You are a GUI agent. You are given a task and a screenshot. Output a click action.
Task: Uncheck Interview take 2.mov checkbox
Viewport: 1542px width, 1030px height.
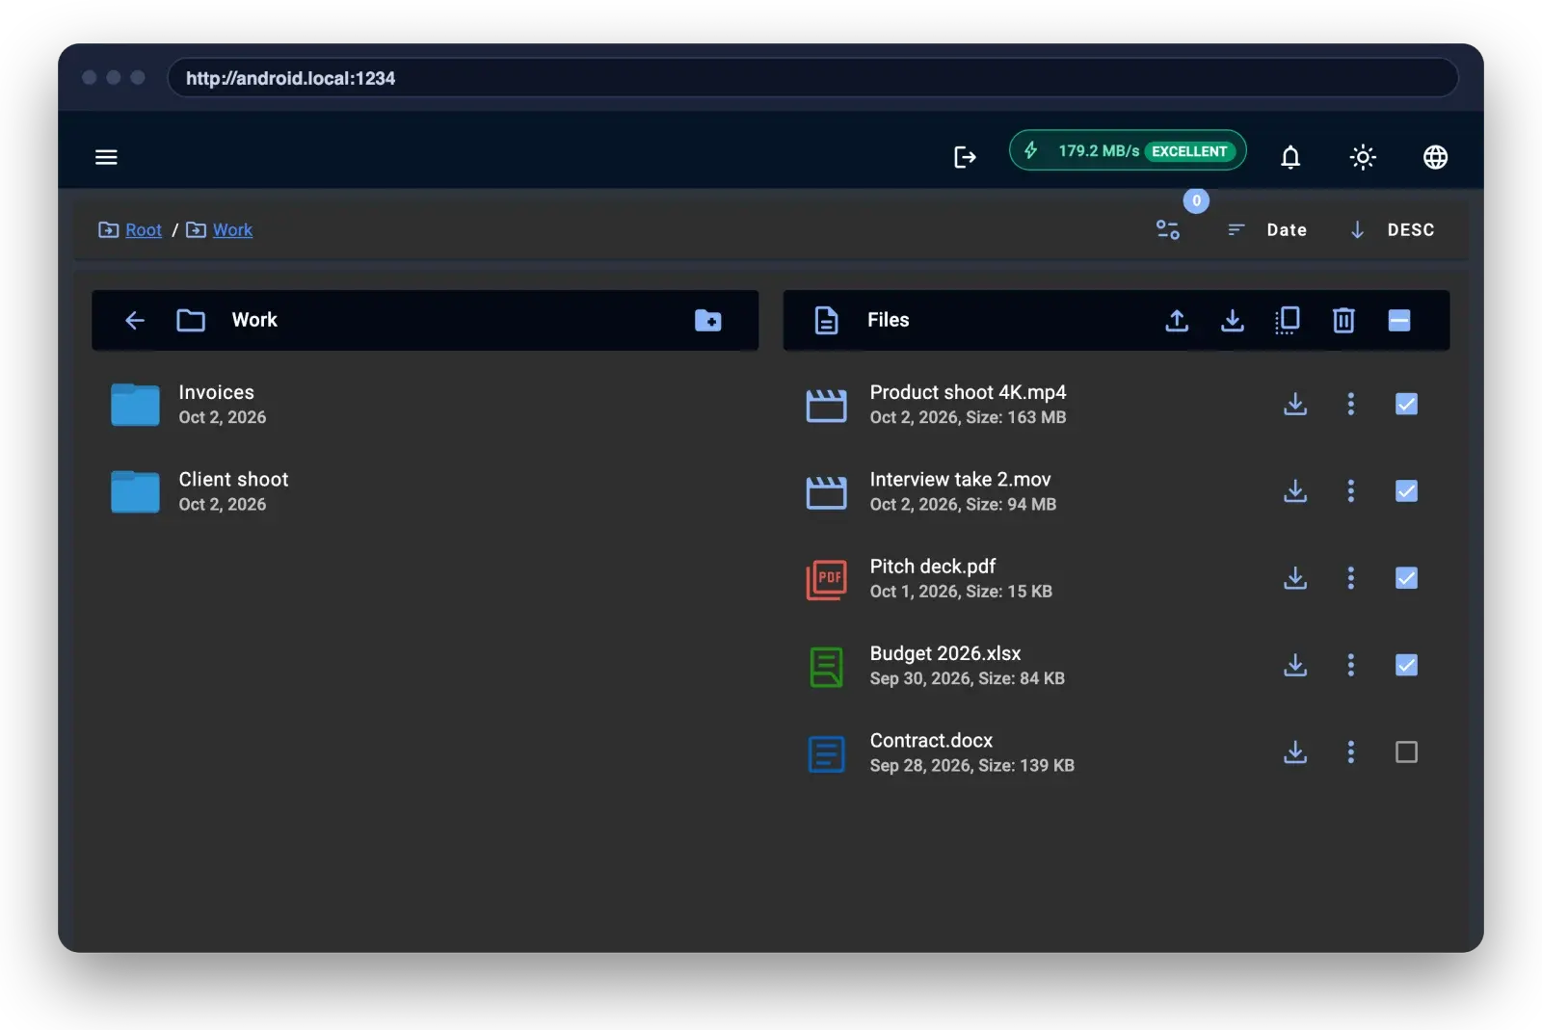1406,491
